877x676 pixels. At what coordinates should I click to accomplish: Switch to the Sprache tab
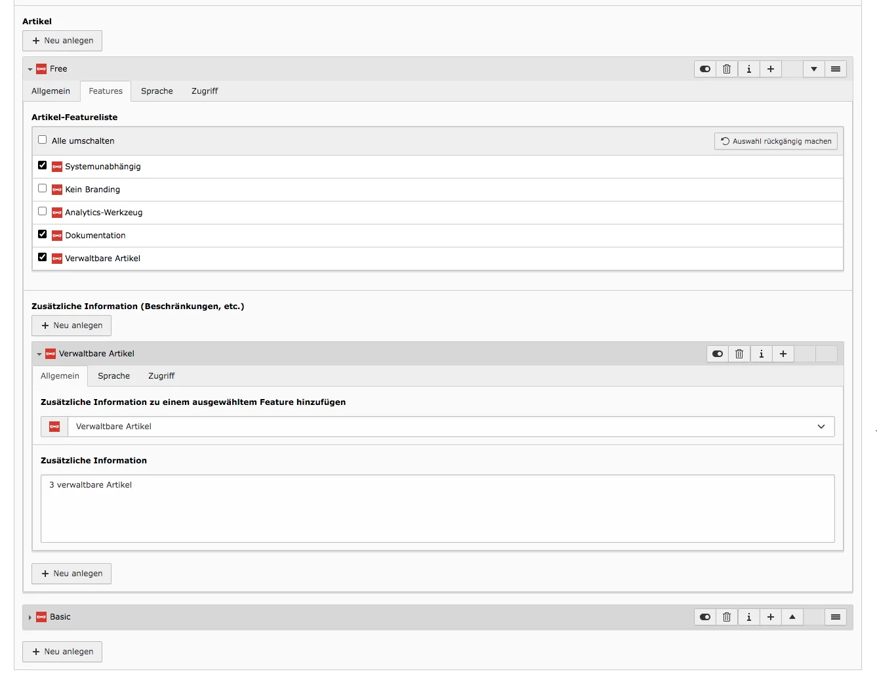pos(157,91)
